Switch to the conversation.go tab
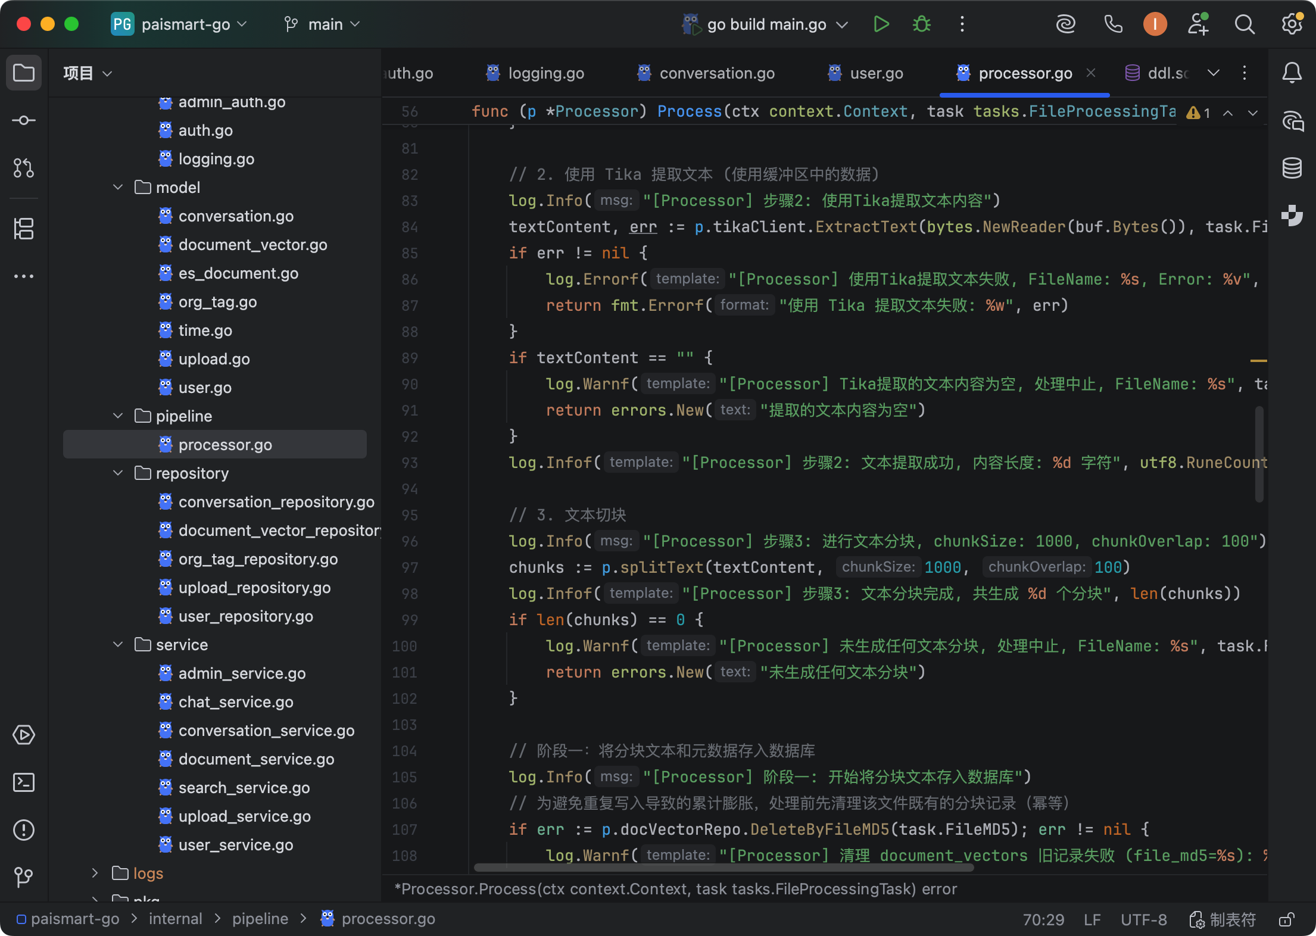This screenshot has height=936, width=1316. pyautogui.click(x=716, y=73)
